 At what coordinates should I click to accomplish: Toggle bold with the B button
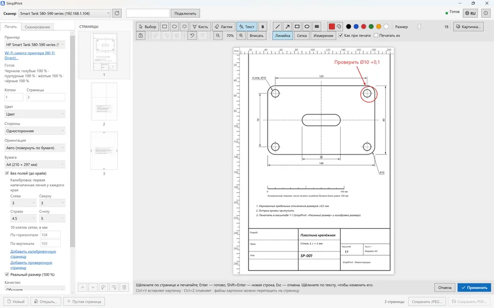click(x=263, y=27)
